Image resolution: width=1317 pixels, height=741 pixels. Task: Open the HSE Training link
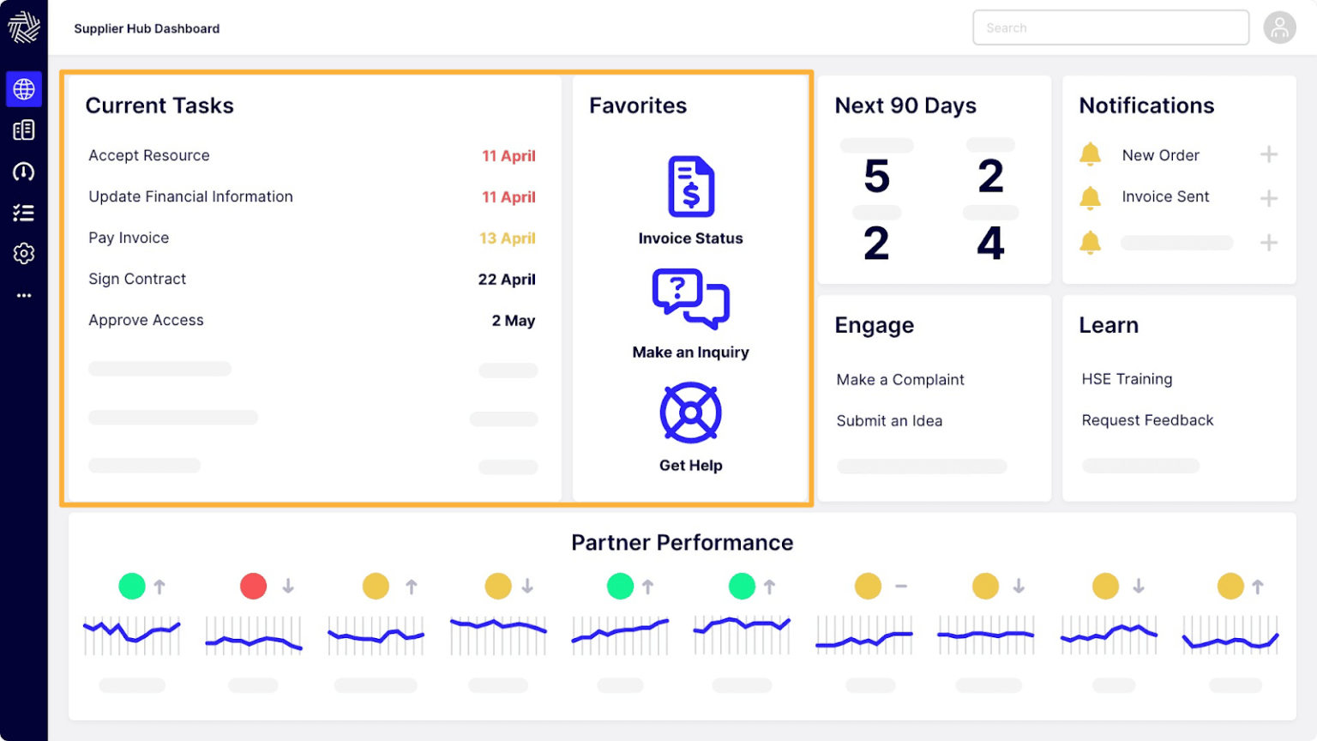point(1127,379)
